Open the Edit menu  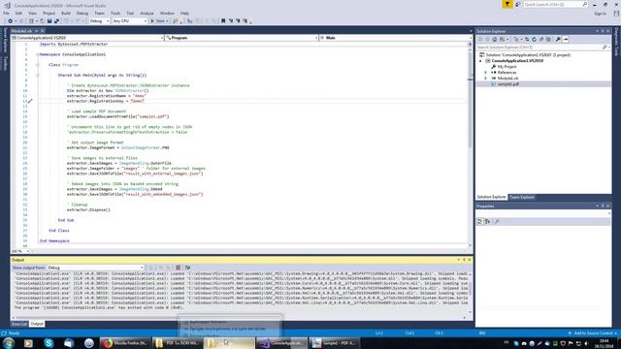point(18,13)
